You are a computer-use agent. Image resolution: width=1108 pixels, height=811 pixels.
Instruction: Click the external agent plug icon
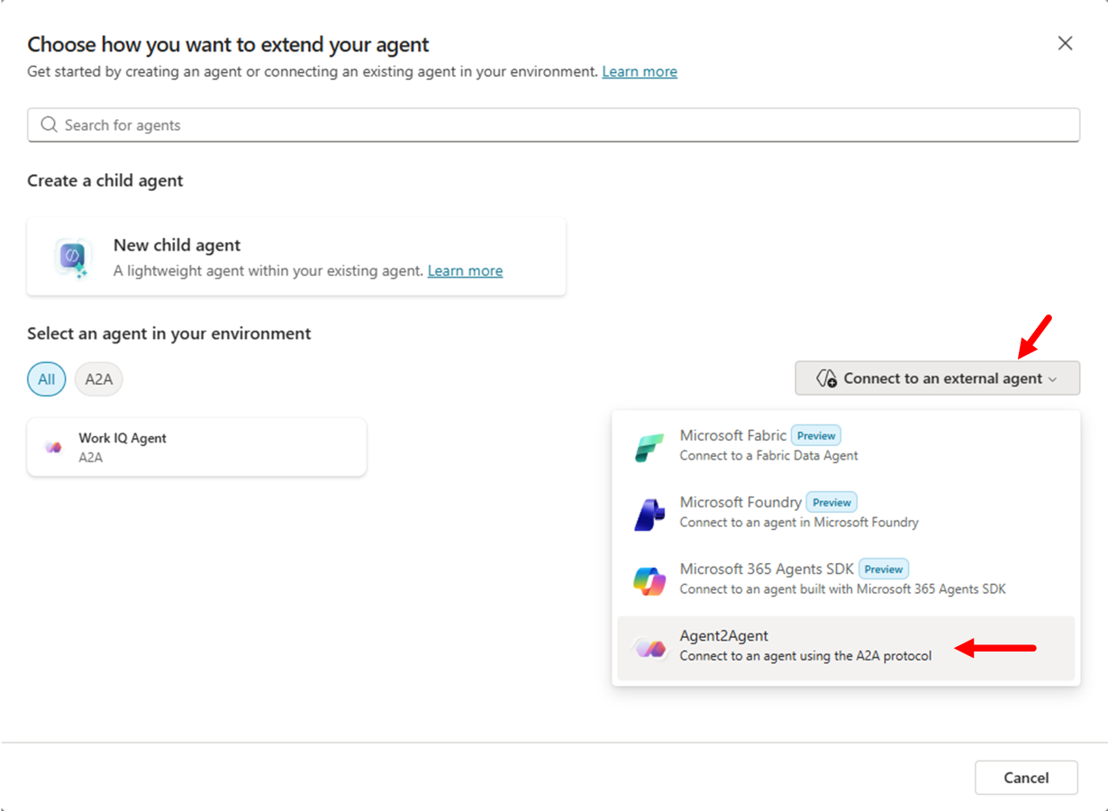826,378
